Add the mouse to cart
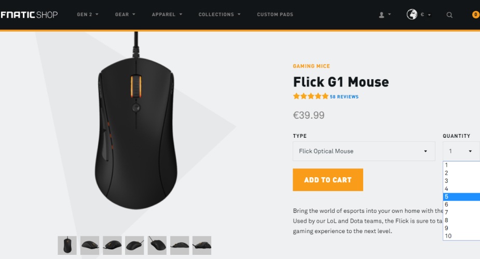Viewport: 480px width, 259px height. [x=328, y=180]
